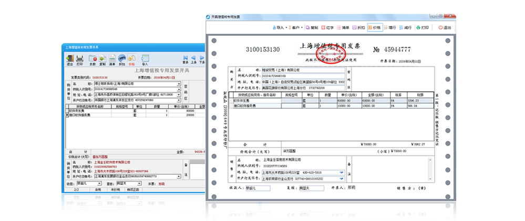Expand seller 地址、电话 dropdown in right invoice
525x221 pixels.
[342, 172]
